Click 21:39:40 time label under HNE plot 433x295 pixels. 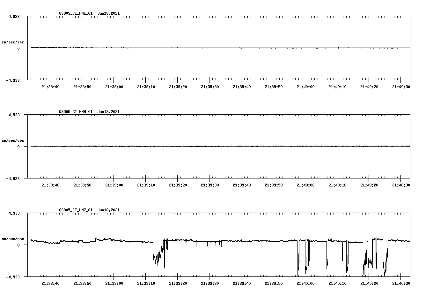tap(242, 87)
